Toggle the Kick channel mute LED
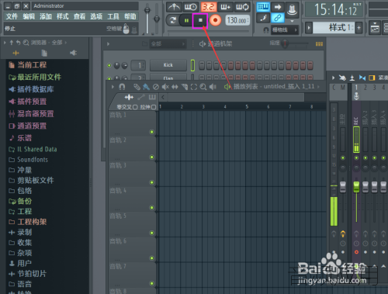The image size is (388, 294). click(x=109, y=65)
